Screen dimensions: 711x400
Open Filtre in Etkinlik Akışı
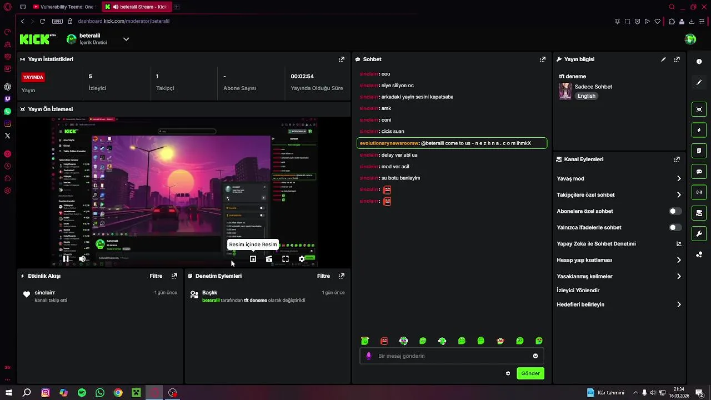coord(156,276)
